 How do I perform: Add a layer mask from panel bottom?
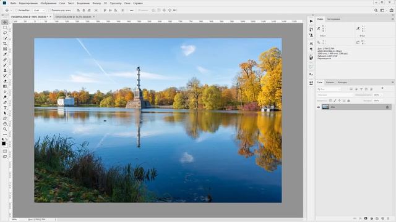coord(366,218)
